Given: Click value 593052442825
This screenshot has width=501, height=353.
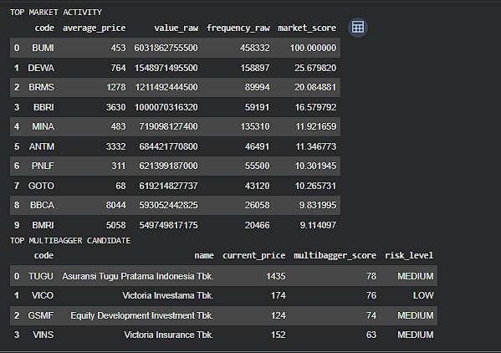Looking at the screenshot, I should [x=168, y=205].
